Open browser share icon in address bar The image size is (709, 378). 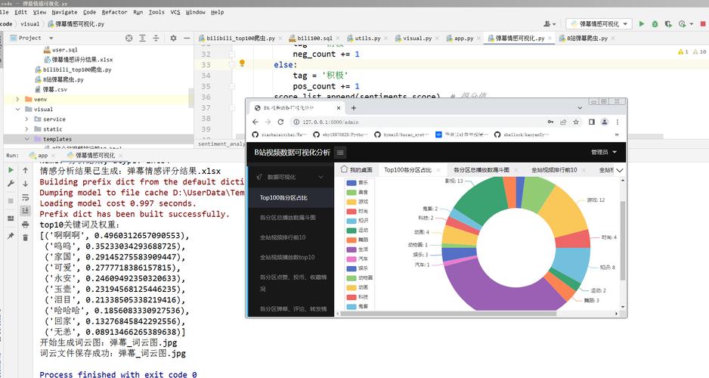[563, 122]
